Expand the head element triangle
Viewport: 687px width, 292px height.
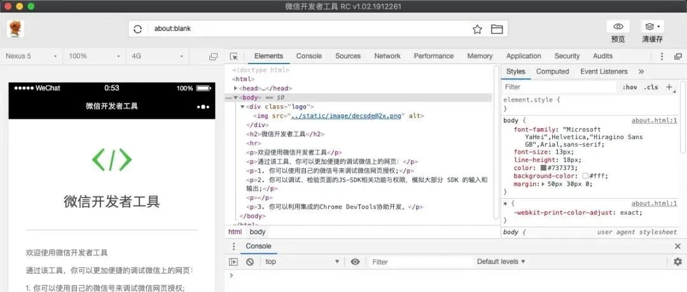[x=236, y=88]
